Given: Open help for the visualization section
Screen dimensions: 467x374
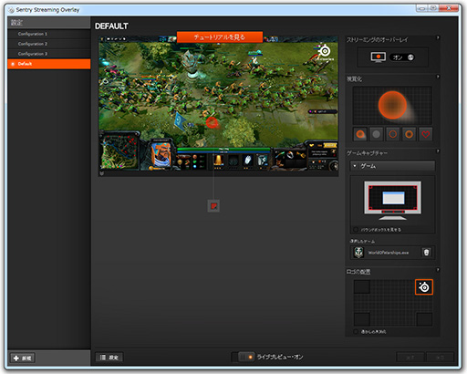Looking at the screenshot, I should (438, 77).
